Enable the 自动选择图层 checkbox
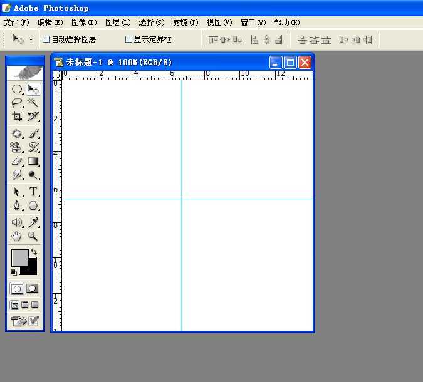423x382 pixels. click(x=46, y=39)
